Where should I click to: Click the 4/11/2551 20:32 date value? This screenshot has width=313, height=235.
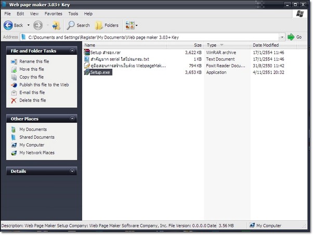pos(268,72)
